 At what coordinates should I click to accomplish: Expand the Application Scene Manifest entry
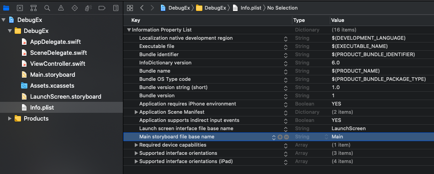click(x=136, y=112)
